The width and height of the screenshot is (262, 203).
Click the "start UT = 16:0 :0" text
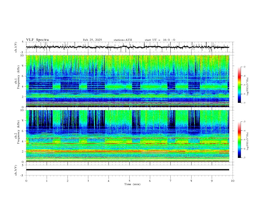coord(160,40)
